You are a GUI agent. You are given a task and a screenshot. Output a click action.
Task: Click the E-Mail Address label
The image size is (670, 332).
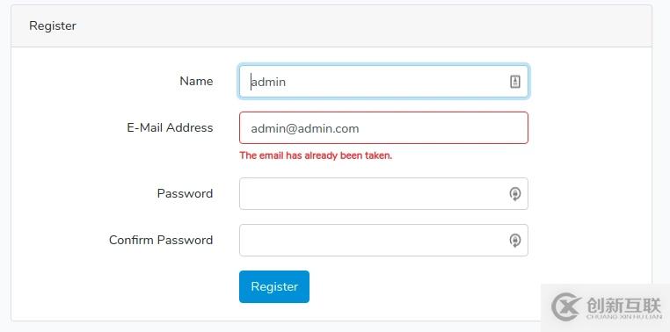pyautogui.click(x=170, y=127)
